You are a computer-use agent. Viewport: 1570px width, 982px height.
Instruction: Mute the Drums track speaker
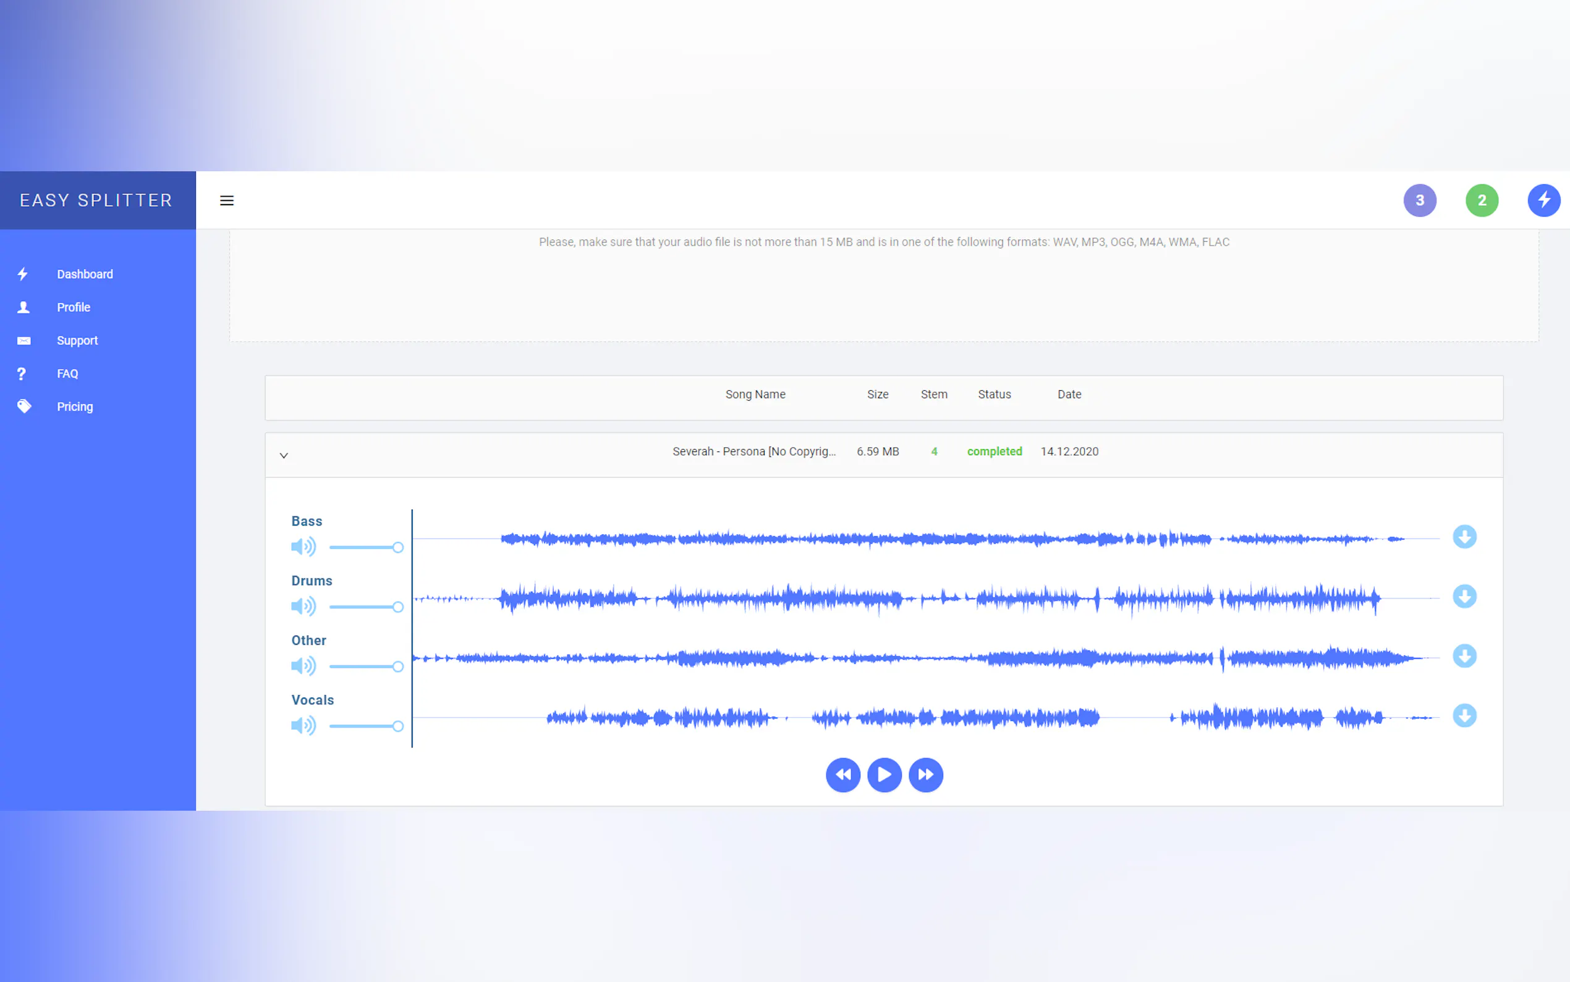tap(303, 607)
